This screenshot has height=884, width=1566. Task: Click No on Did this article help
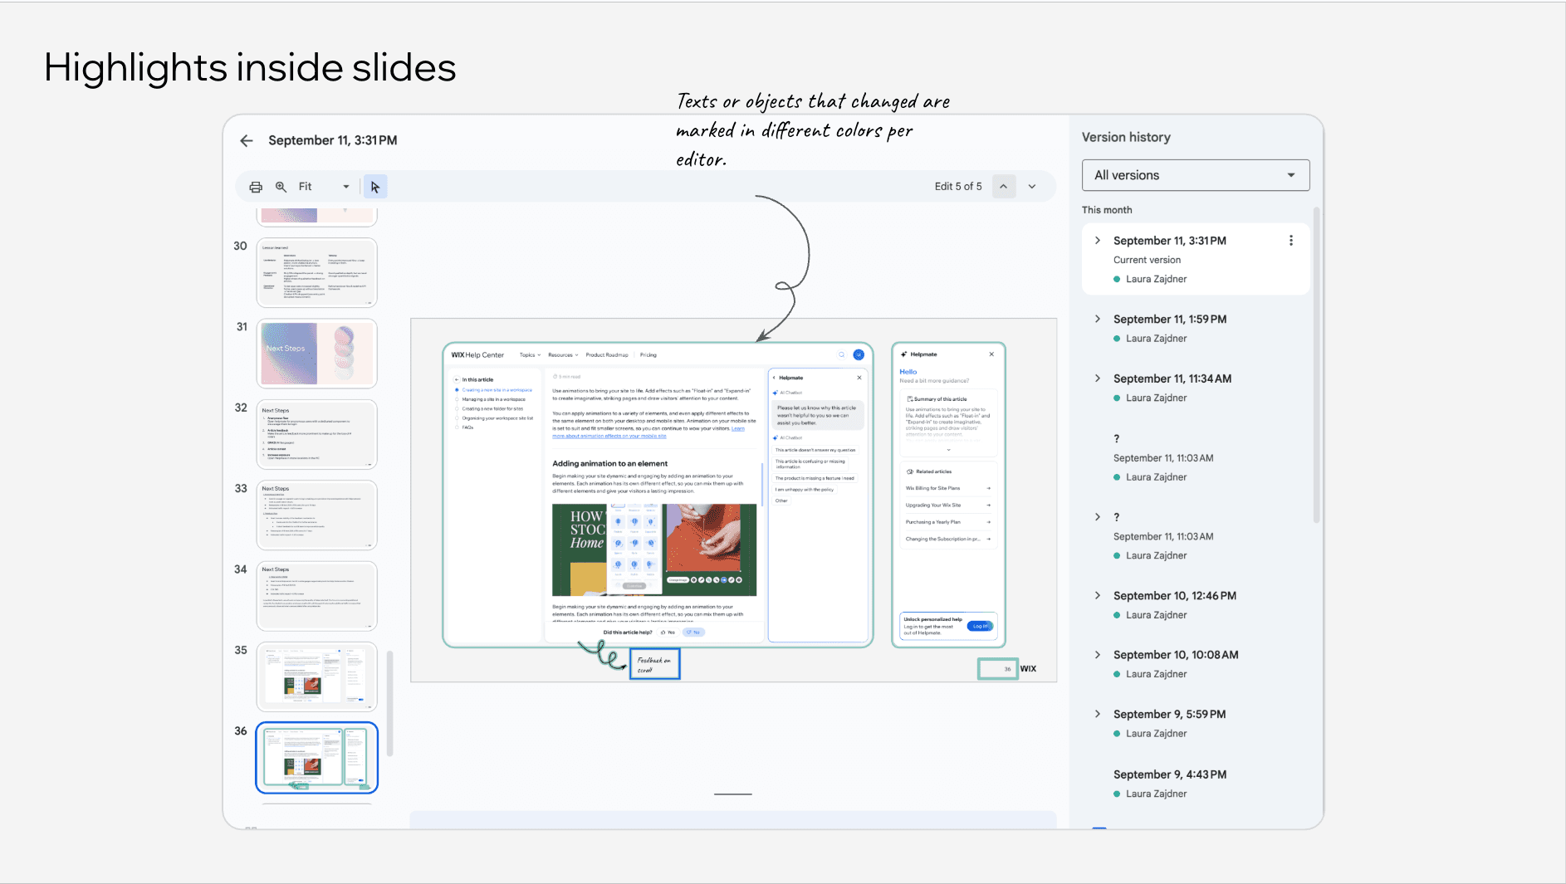tap(693, 632)
